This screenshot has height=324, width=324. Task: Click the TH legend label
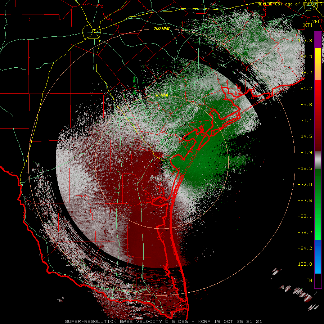coord(309,280)
